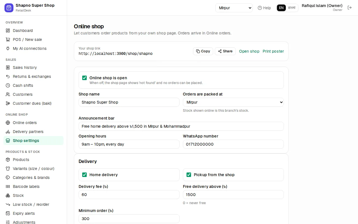Click the Open shop link
Screen dimensions: 358x224
(x=249, y=51)
